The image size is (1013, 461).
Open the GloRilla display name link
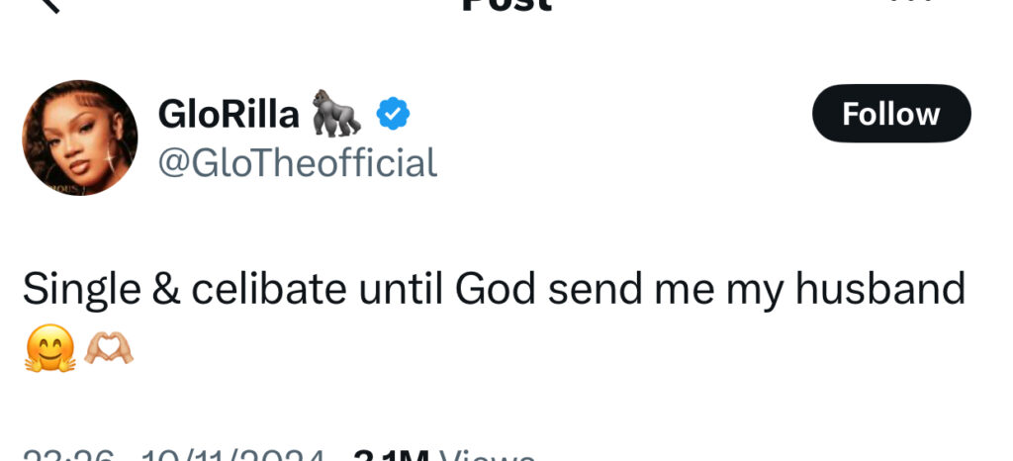[229, 115]
